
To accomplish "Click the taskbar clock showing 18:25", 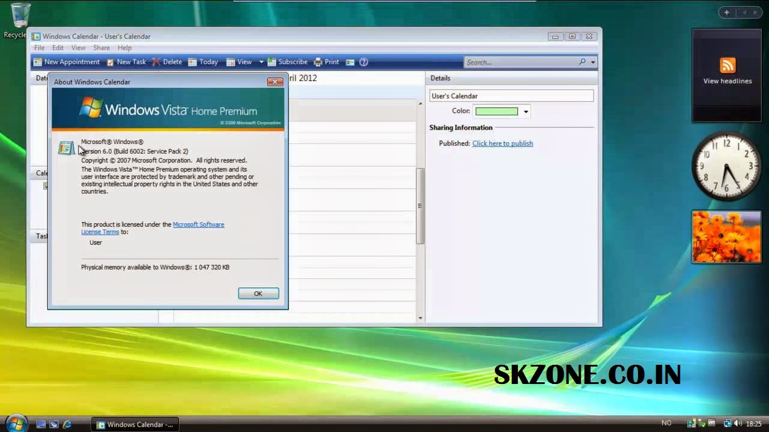I will click(753, 424).
